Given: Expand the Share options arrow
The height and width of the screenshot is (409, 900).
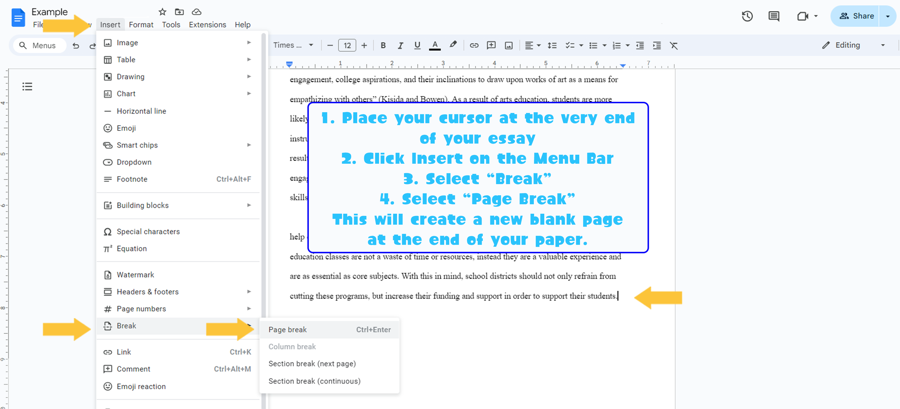Looking at the screenshot, I should coord(888,16).
